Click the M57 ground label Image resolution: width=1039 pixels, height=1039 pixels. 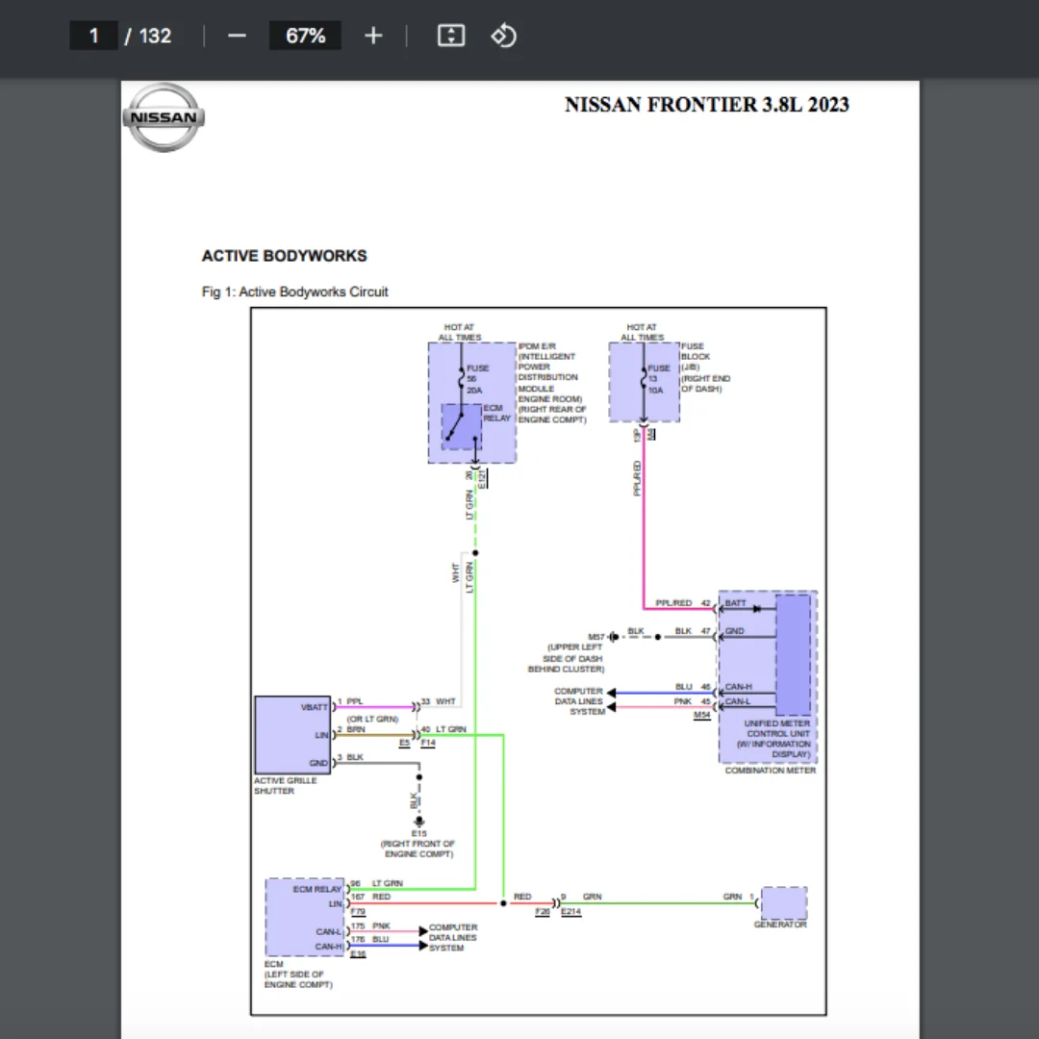(x=596, y=637)
